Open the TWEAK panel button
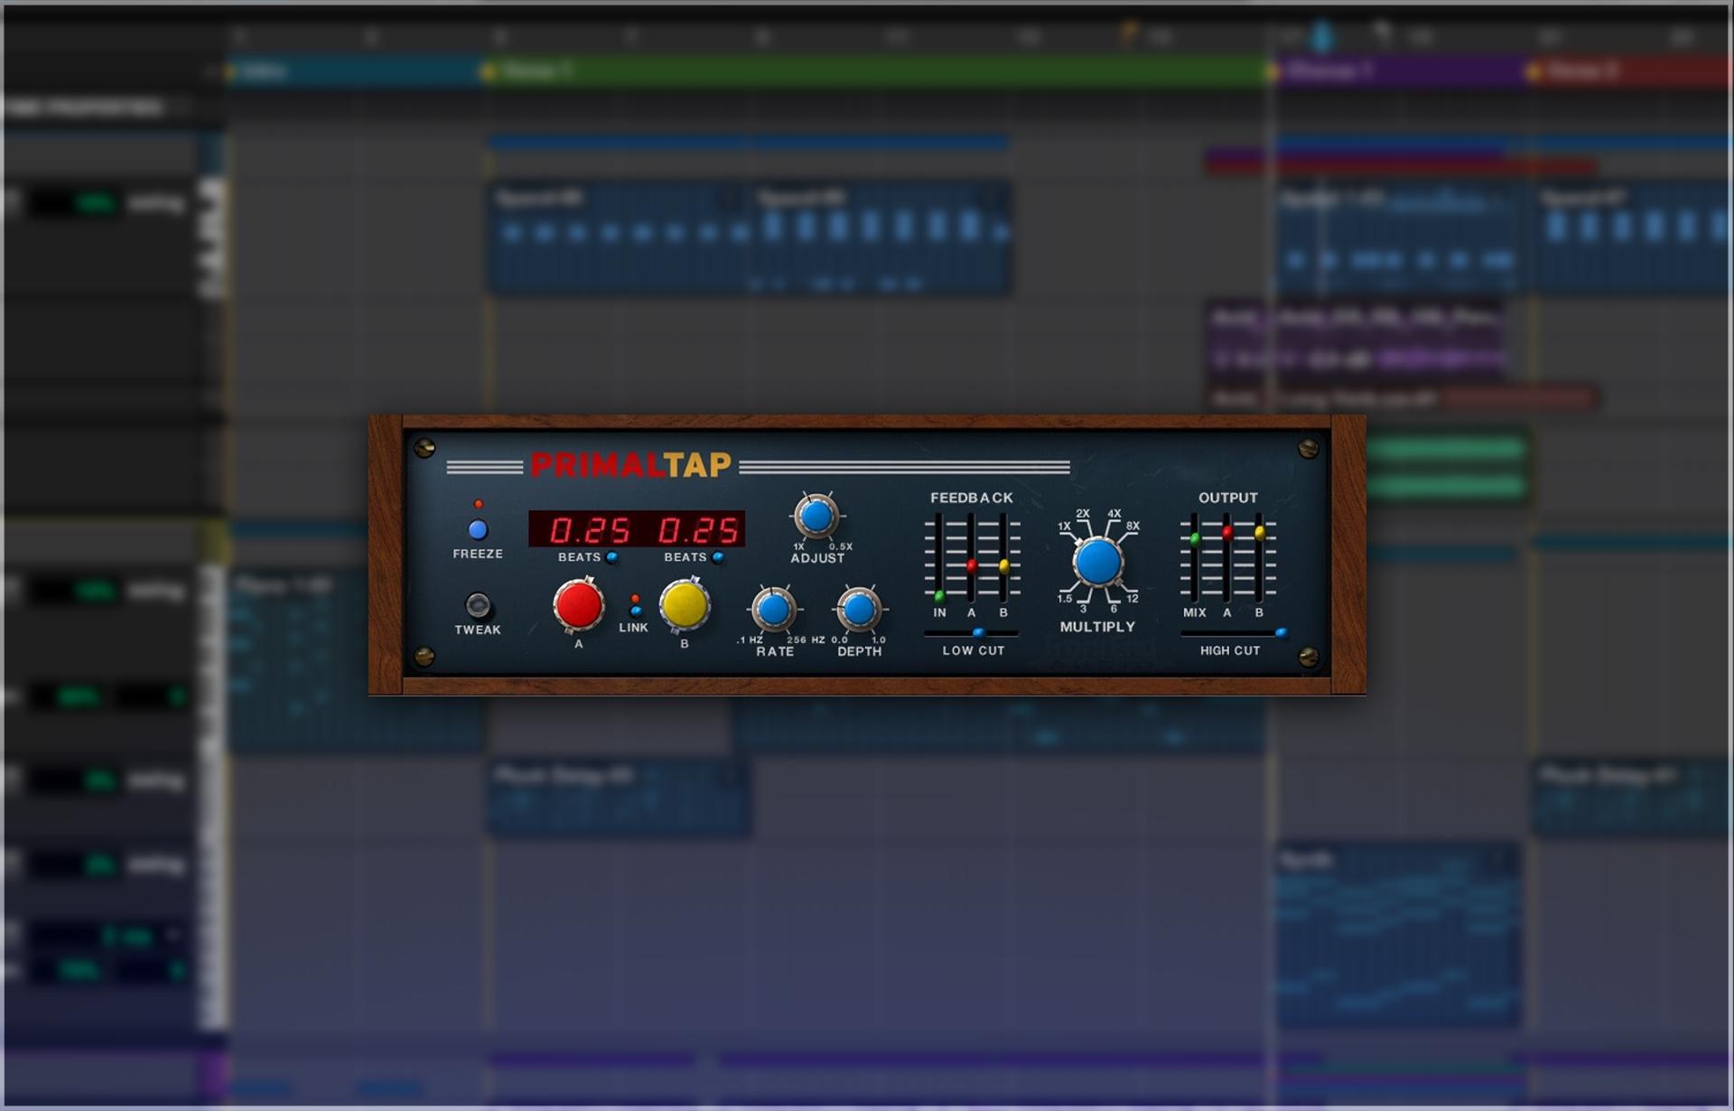 [x=478, y=604]
